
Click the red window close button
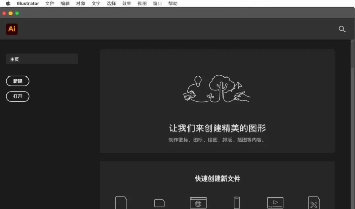(4, 13)
